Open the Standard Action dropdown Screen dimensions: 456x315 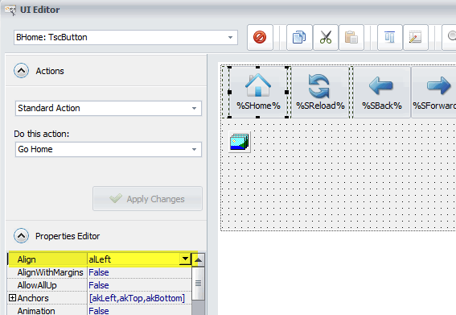[194, 109]
